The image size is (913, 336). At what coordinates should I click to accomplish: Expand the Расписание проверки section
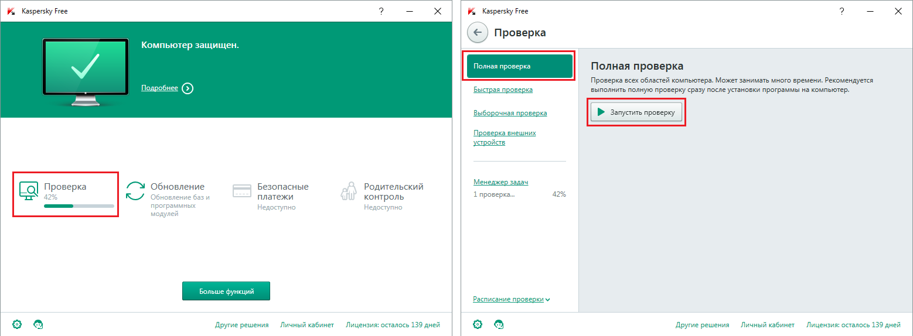click(x=511, y=299)
